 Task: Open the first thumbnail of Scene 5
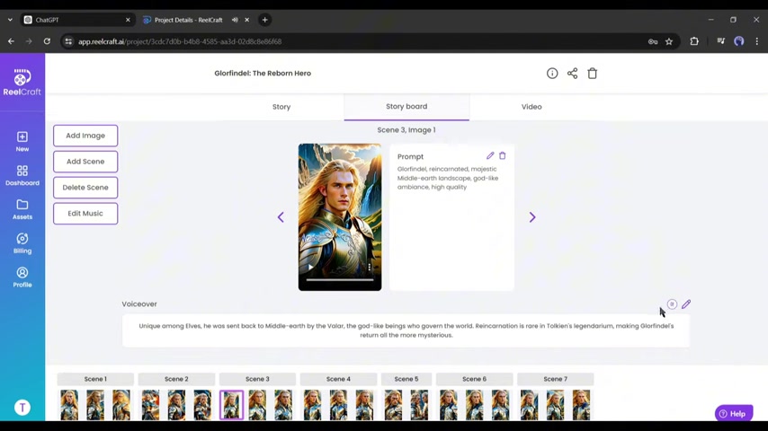(x=393, y=405)
